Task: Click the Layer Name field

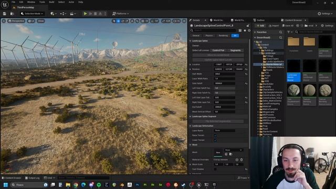Action: coord(225,131)
